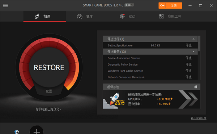Click the double chevron arrow in super boost

tap(188, 99)
